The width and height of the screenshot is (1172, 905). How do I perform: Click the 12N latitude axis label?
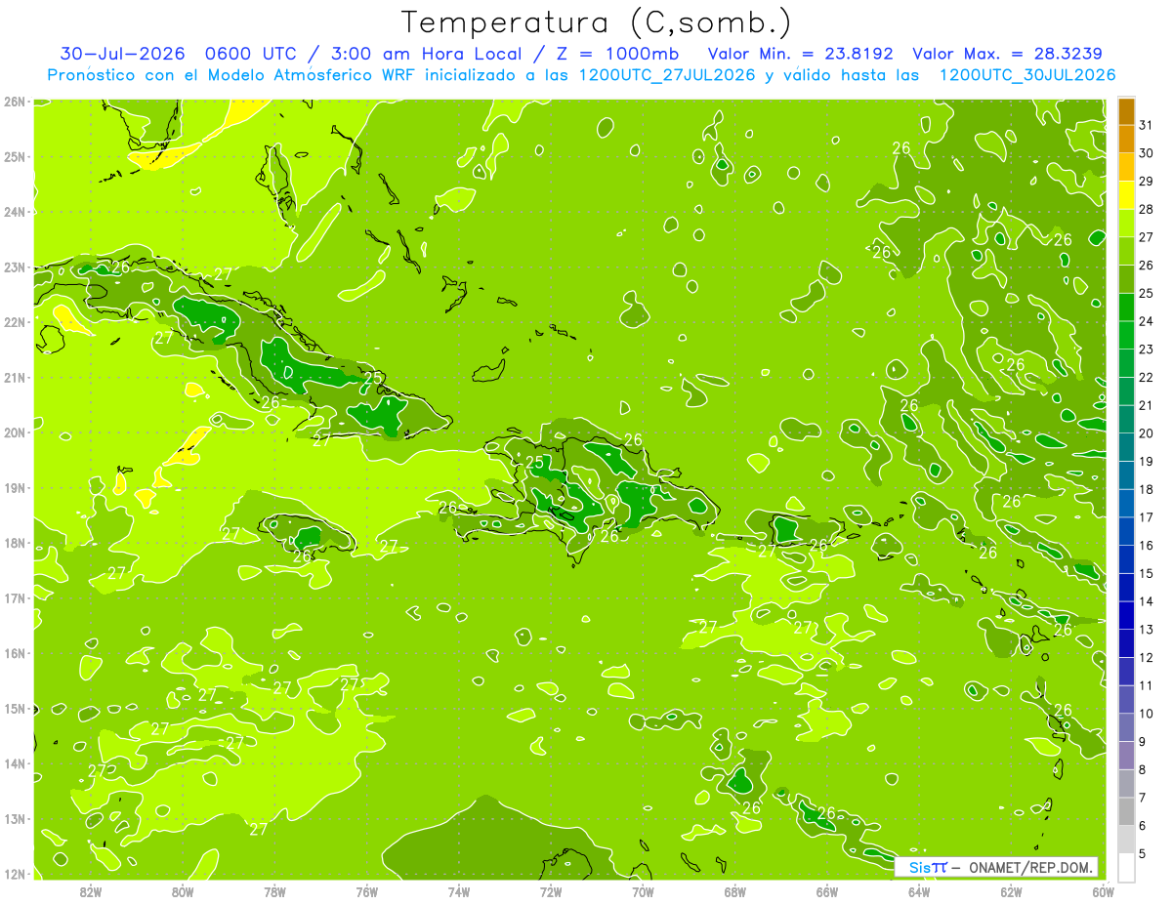click(x=14, y=874)
